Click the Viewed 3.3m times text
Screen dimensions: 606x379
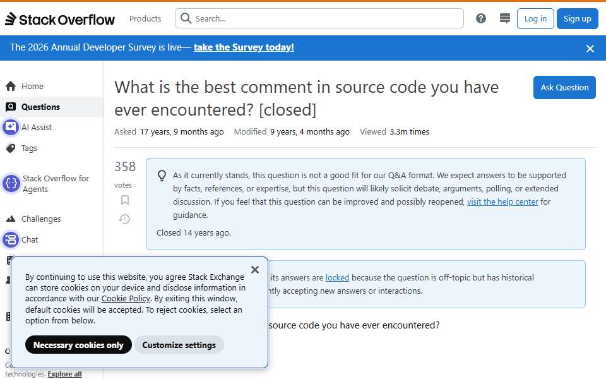[x=394, y=132]
